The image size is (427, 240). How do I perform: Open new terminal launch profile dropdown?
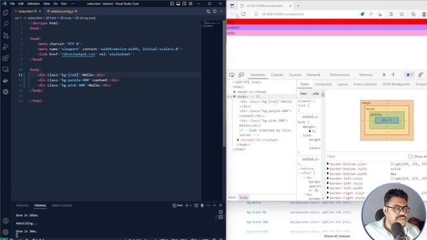point(190,205)
